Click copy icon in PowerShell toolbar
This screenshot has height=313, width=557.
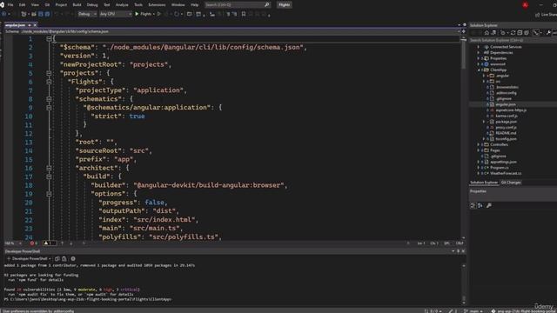click(57, 259)
